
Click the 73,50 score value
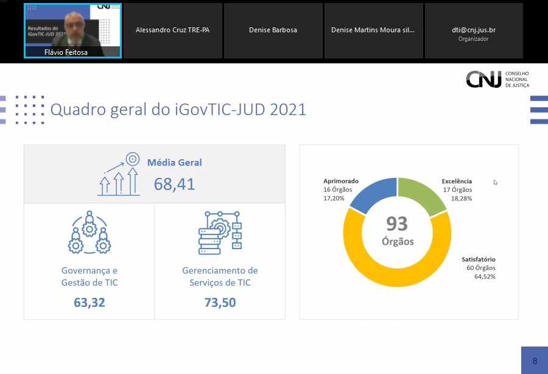point(220,302)
